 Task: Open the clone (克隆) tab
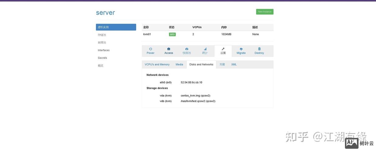pyautogui.click(x=222, y=64)
